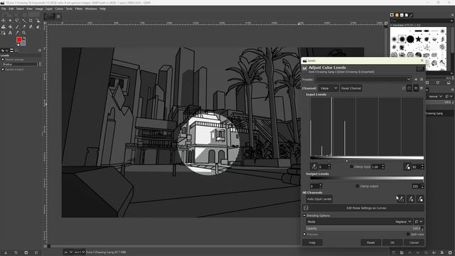
Task: Open the File menu
Action: pyautogui.click(x=4, y=9)
